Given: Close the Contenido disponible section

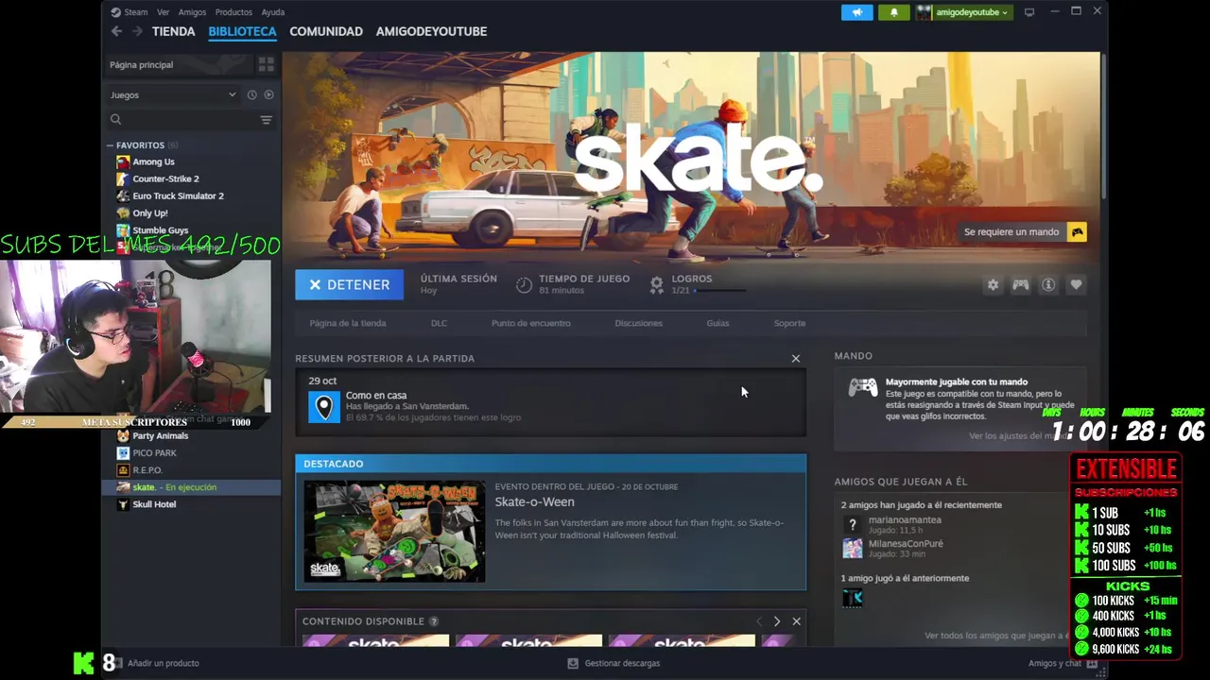Looking at the screenshot, I should (x=796, y=621).
